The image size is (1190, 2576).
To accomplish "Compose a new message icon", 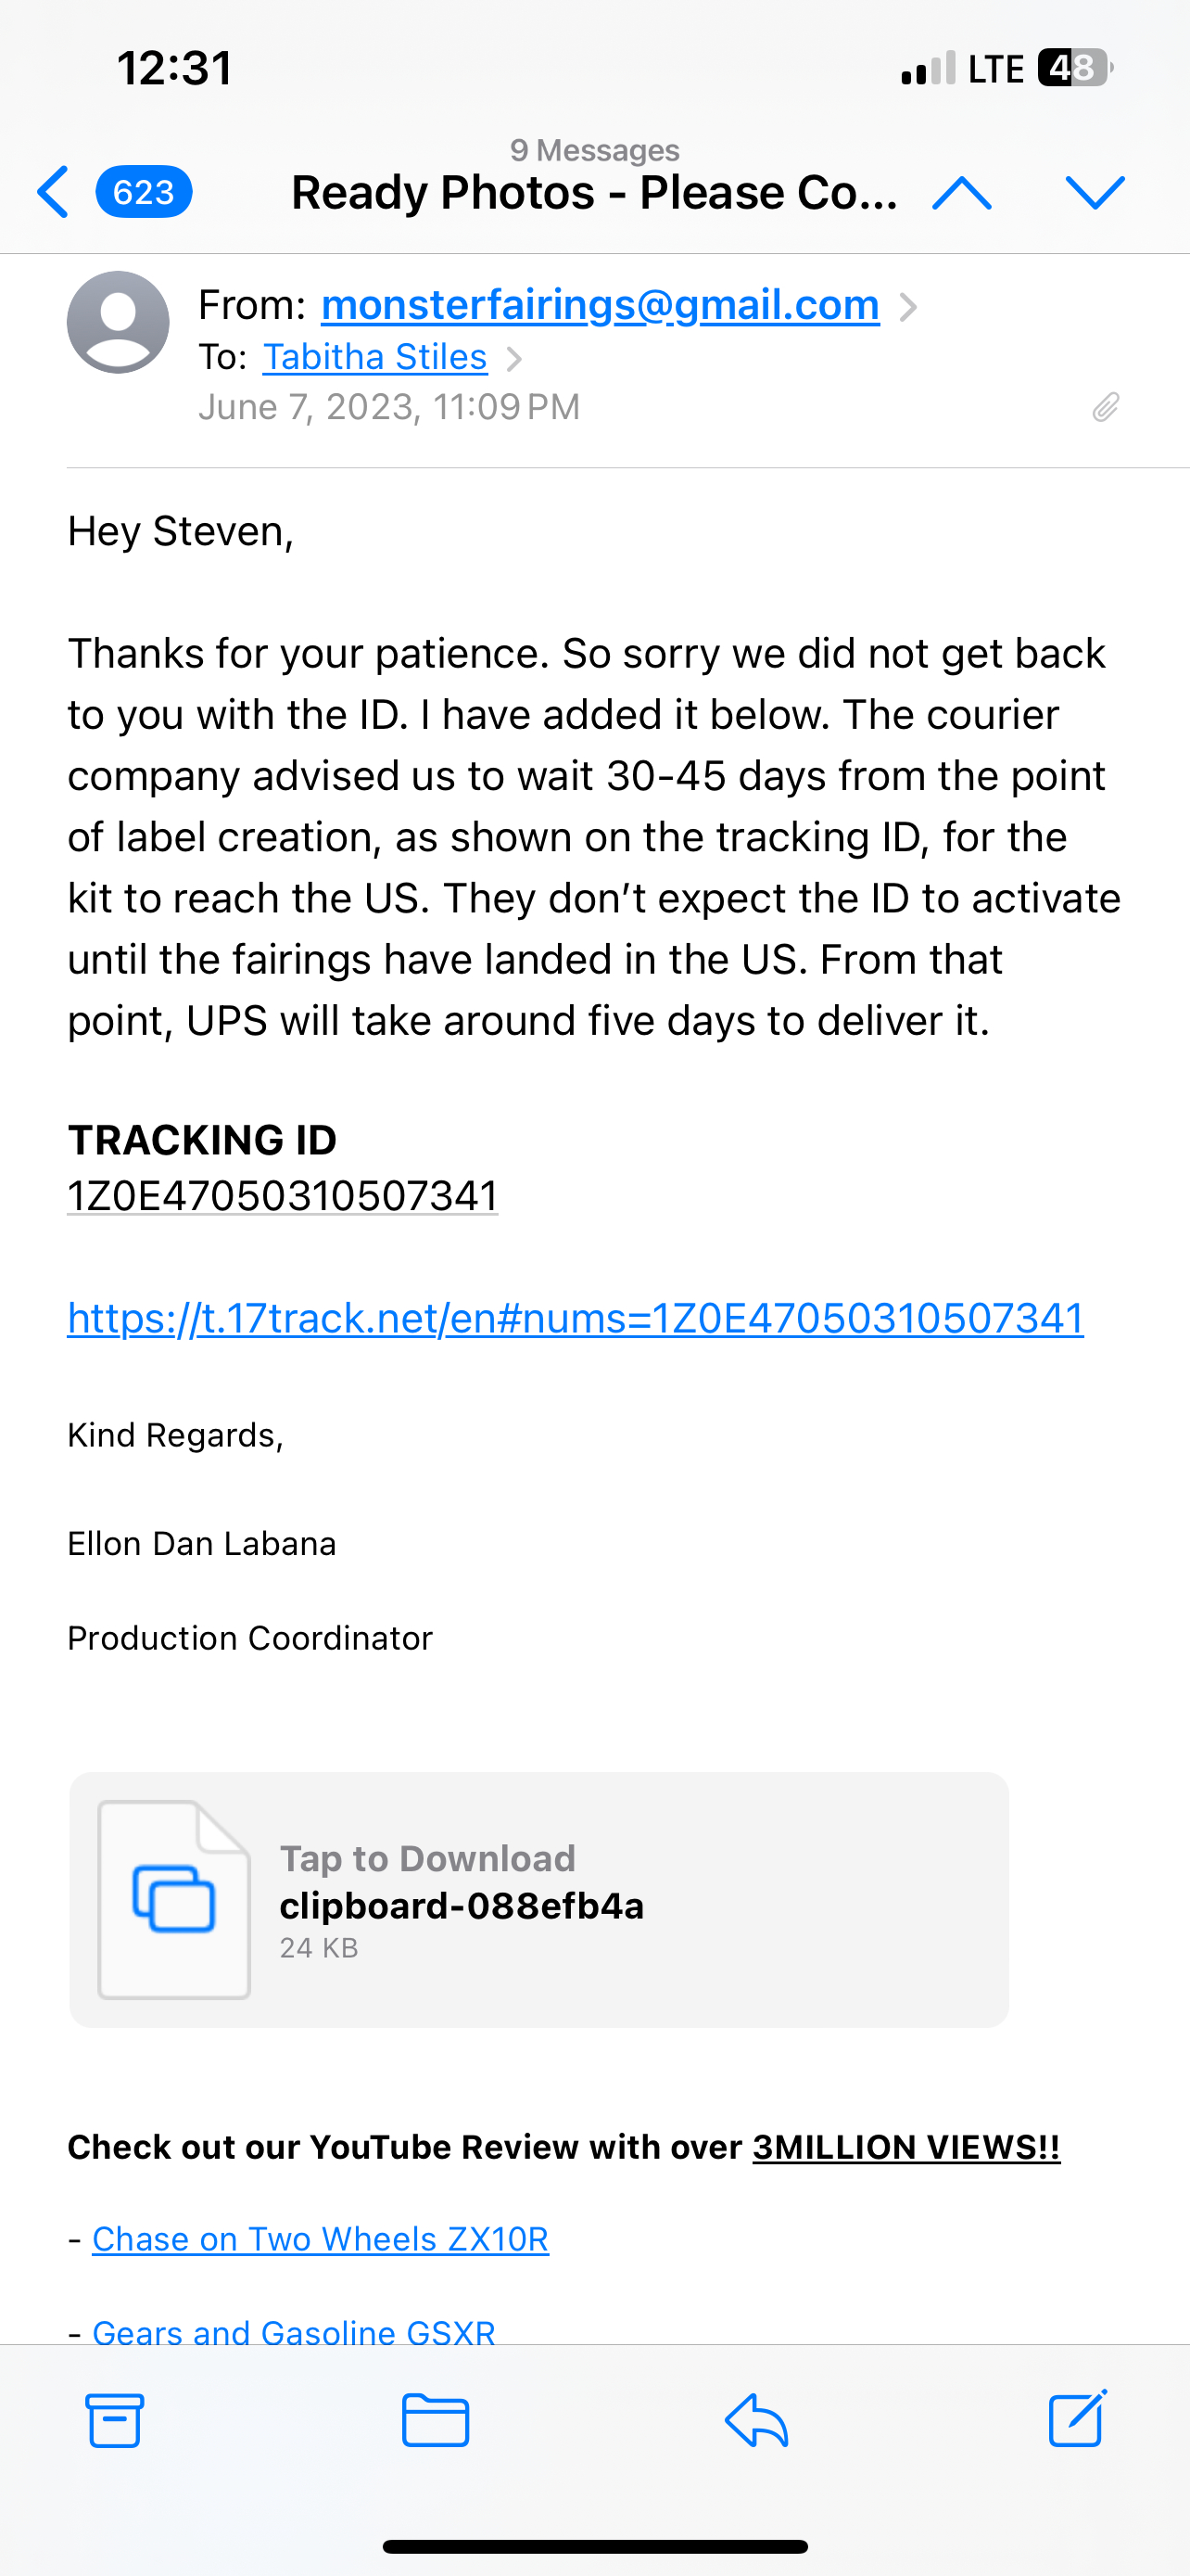I will [1078, 2418].
